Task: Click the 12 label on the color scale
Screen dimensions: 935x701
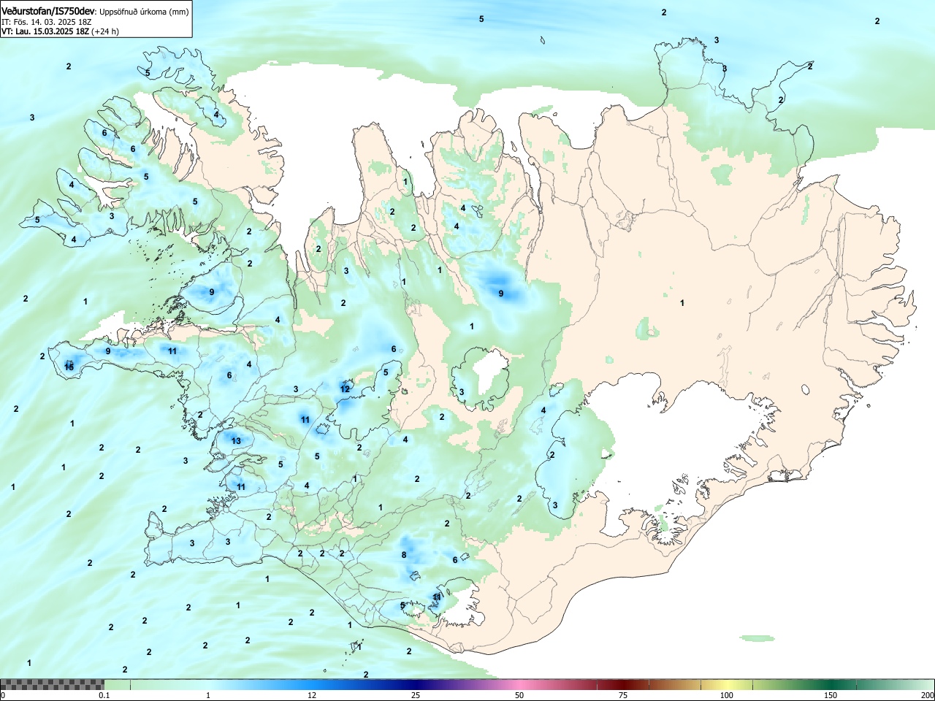Action: [x=312, y=695]
